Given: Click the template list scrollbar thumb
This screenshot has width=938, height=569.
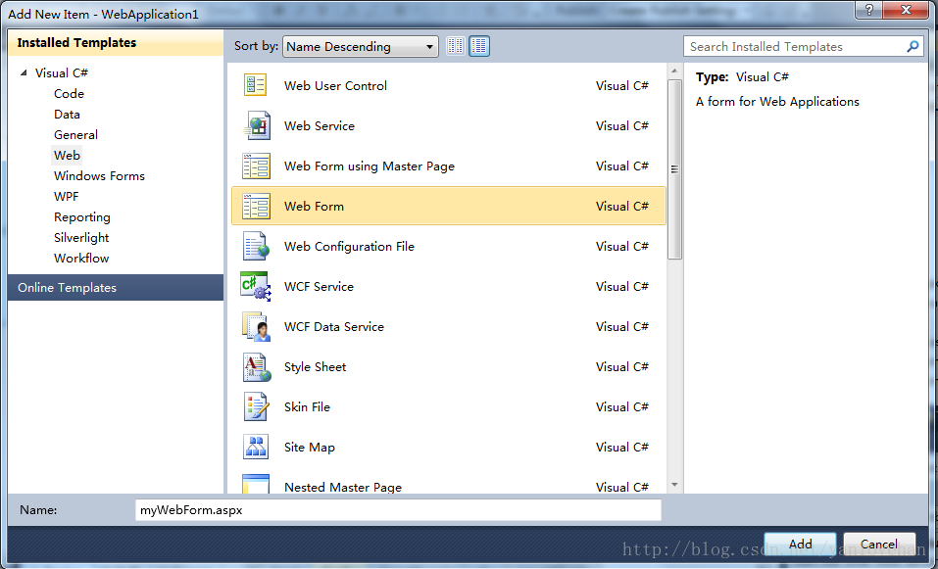Looking at the screenshot, I should pyautogui.click(x=674, y=169).
